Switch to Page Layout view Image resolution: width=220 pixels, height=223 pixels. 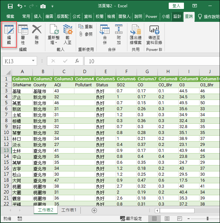(x=167, y=219)
